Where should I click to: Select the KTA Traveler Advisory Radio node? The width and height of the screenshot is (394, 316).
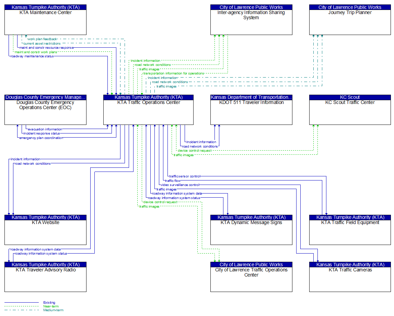46,277
